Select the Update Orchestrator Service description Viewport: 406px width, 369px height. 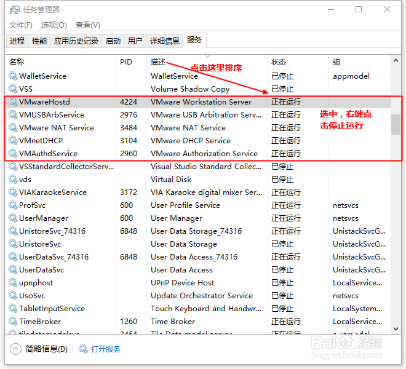(x=202, y=296)
